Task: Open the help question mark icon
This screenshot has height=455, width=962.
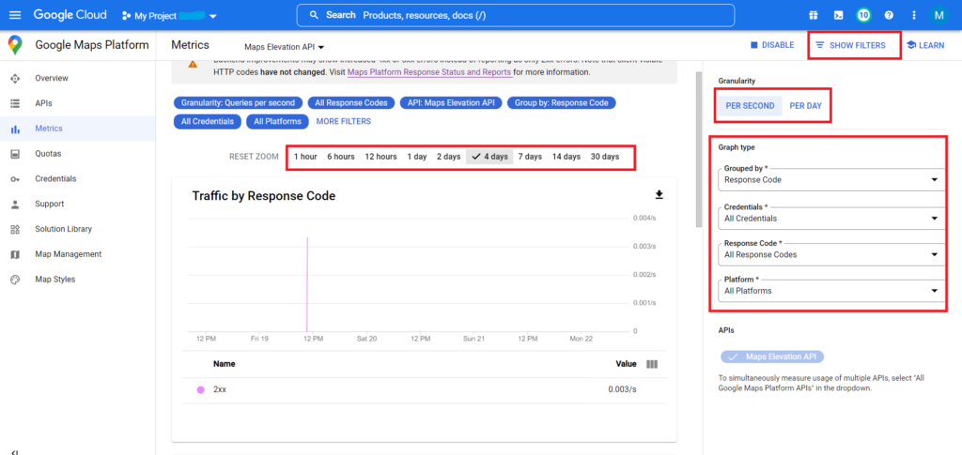Action: click(x=889, y=15)
